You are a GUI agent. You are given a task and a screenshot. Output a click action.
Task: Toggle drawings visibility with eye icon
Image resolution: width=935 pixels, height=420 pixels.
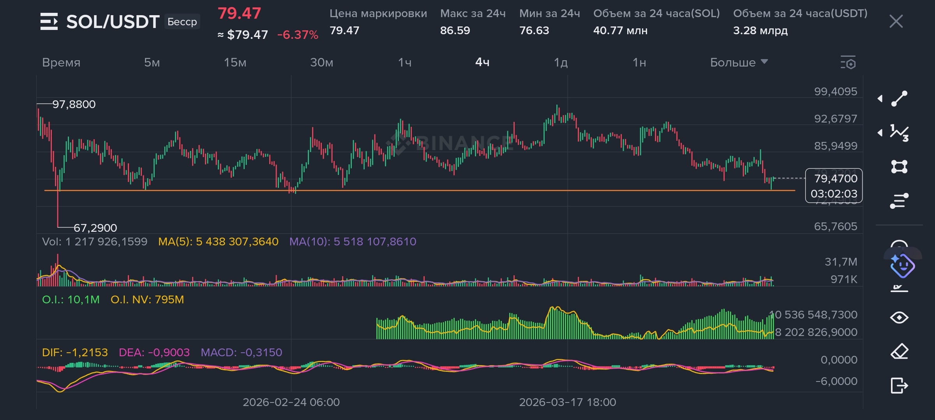899,318
